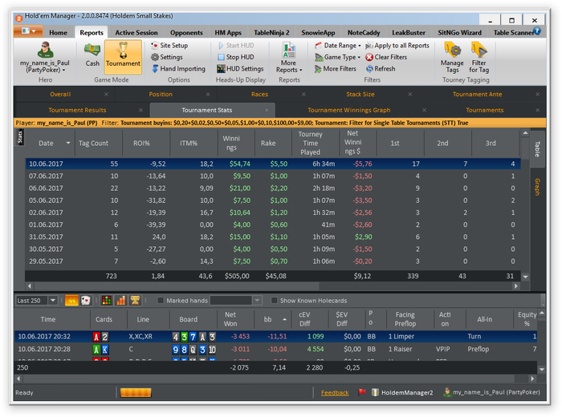Open Manage Tags
The image size is (562, 417).
click(452, 57)
